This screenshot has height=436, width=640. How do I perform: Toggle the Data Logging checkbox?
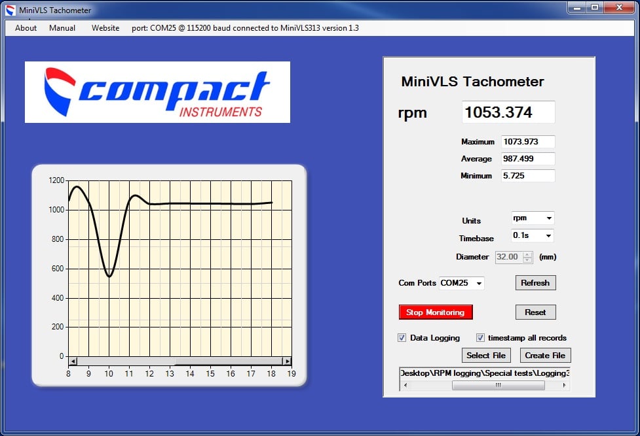tap(402, 337)
